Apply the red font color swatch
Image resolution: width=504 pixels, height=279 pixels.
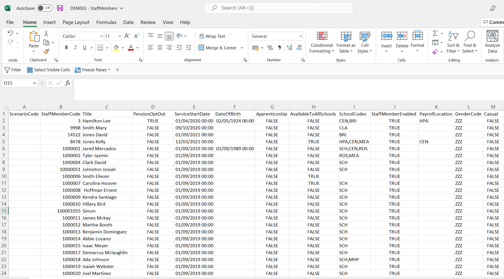coord(131,48)
